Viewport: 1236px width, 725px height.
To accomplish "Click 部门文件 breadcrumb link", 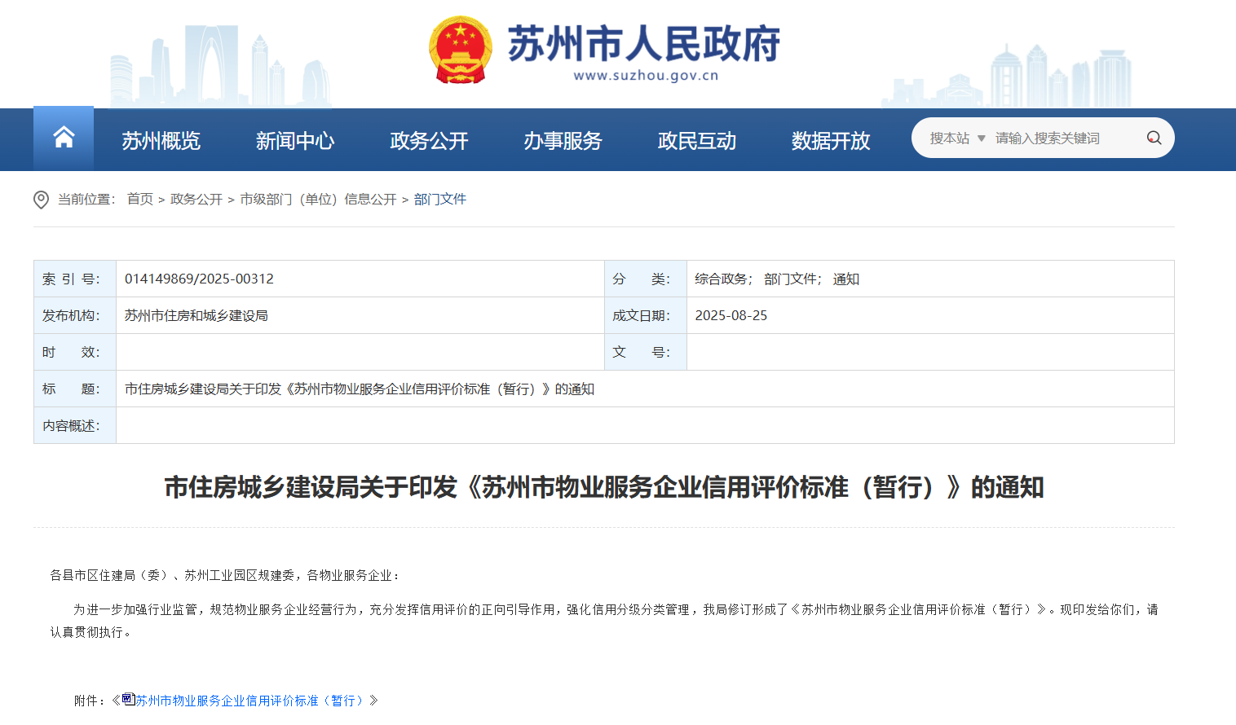I will (439, 200).
